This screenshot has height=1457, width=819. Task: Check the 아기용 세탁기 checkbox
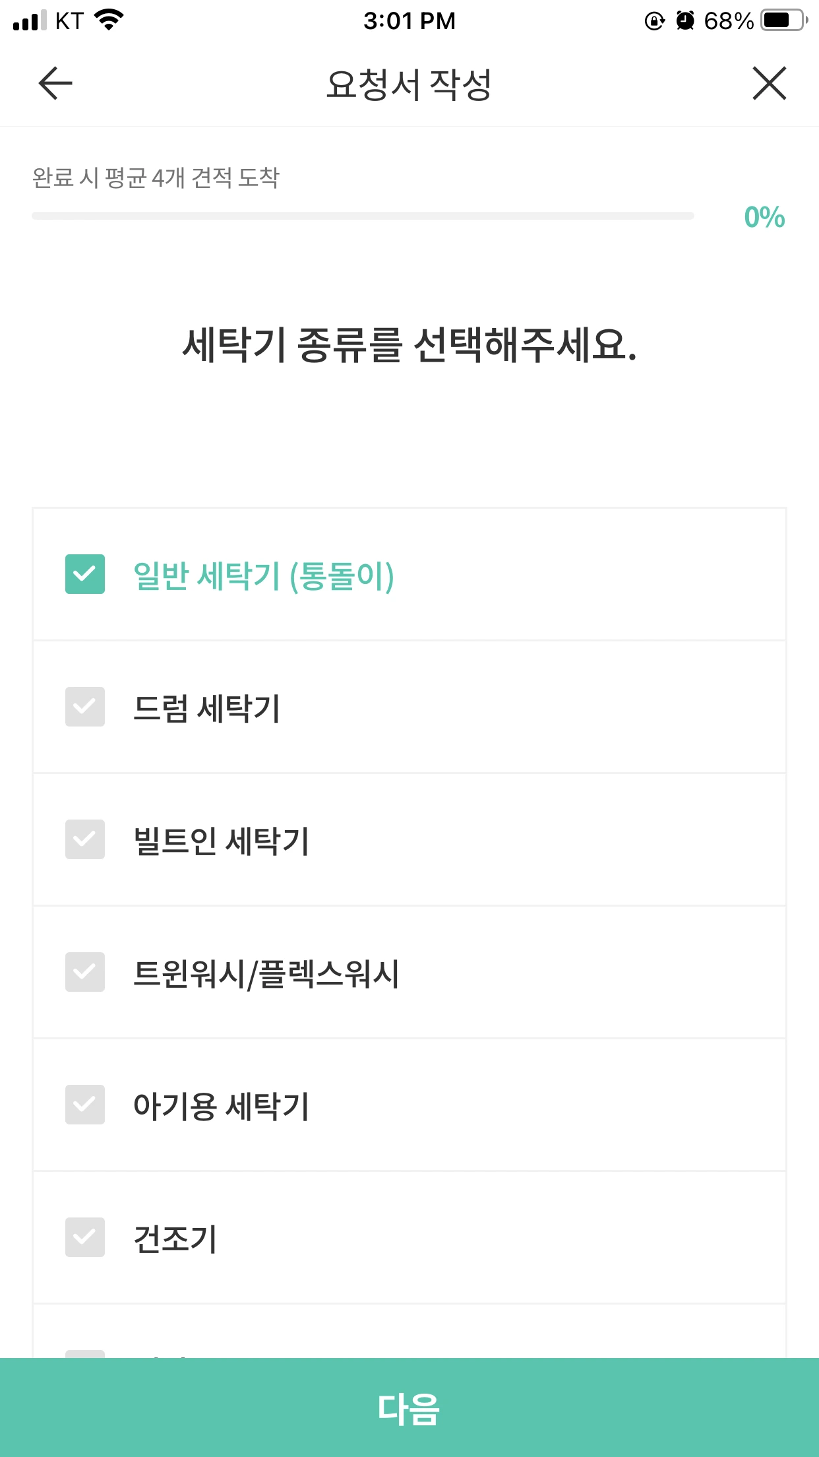85,1105
